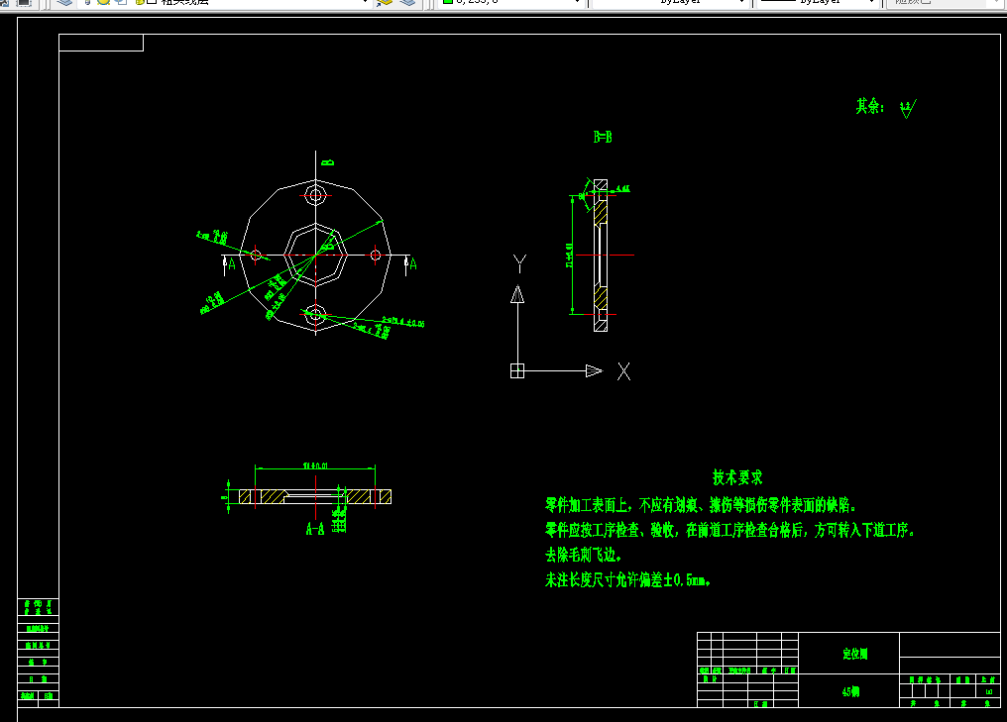This screenshot has height=722, width=1007.
Task: Select the 技术要求 heading text
Action: click(737, 477)
